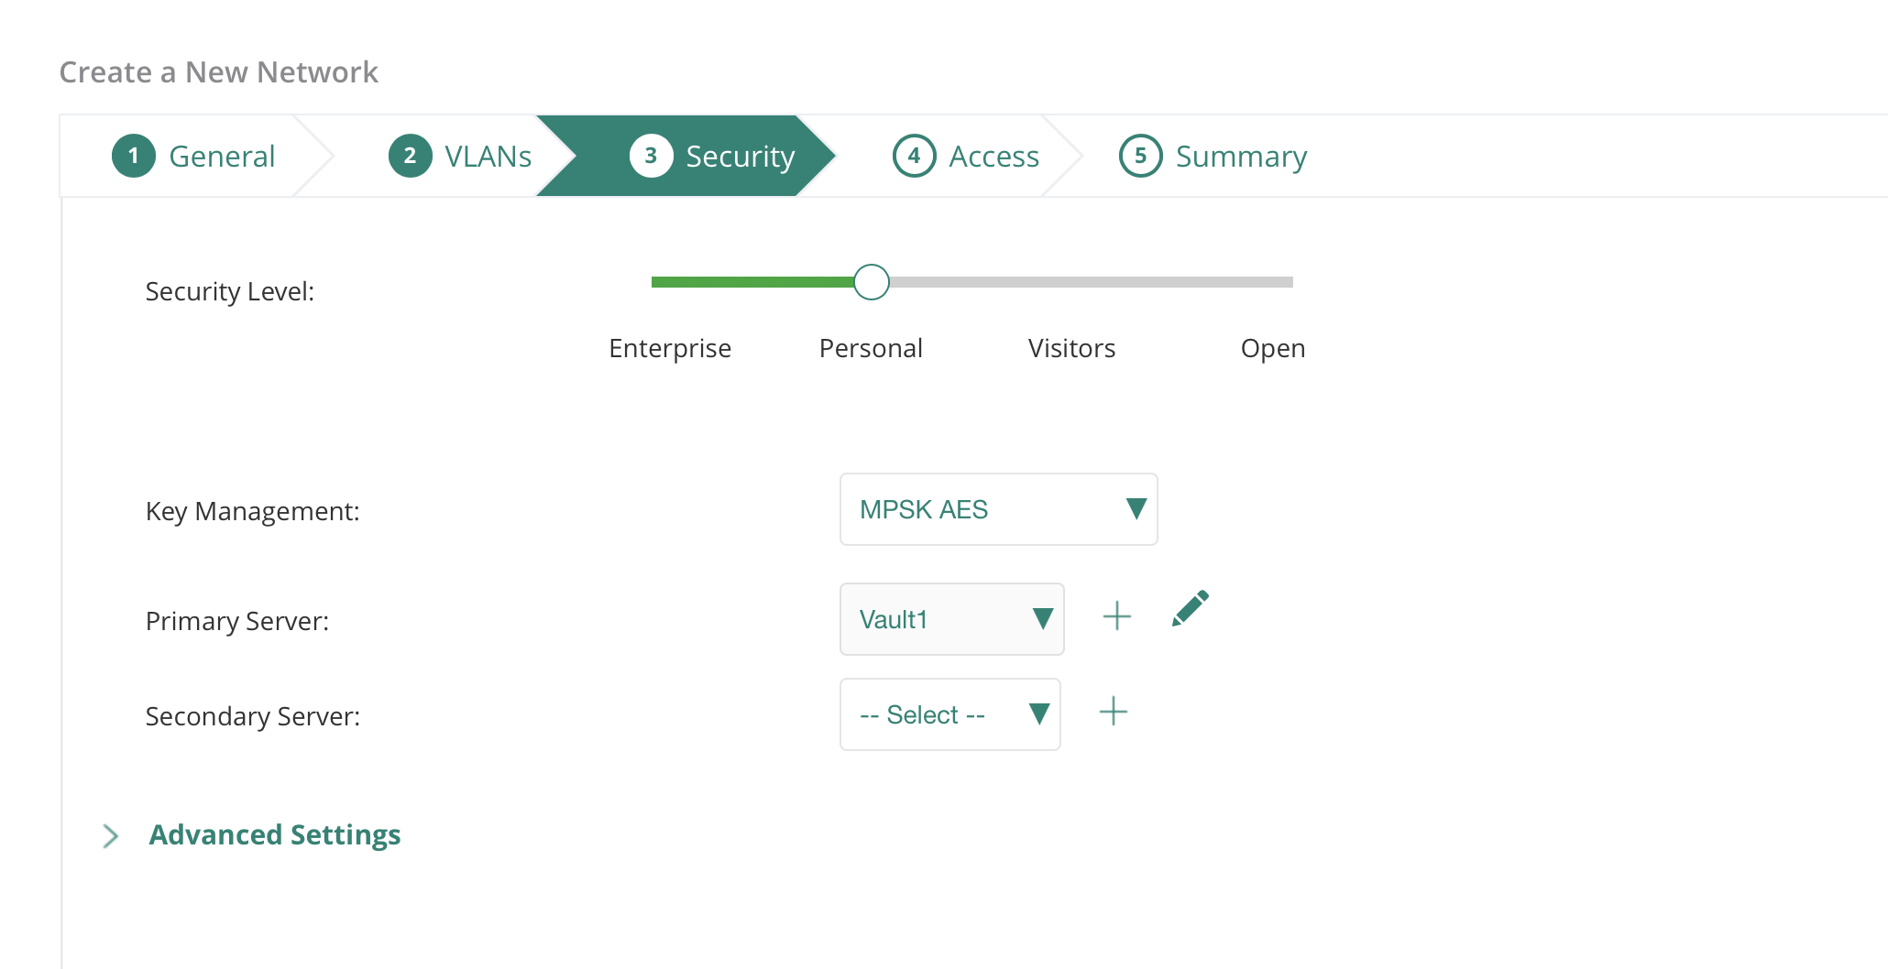1888x969 pixels.
Task: Switch to the VLANs wizard step
Action: (488, 157)
